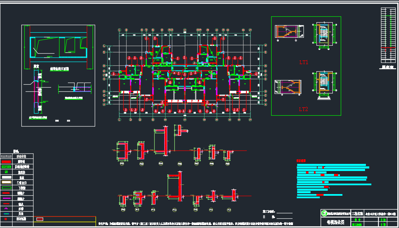The image size is (399, 228).
Task: Select the green patterned legend swatch
Action: click(6, 167)
